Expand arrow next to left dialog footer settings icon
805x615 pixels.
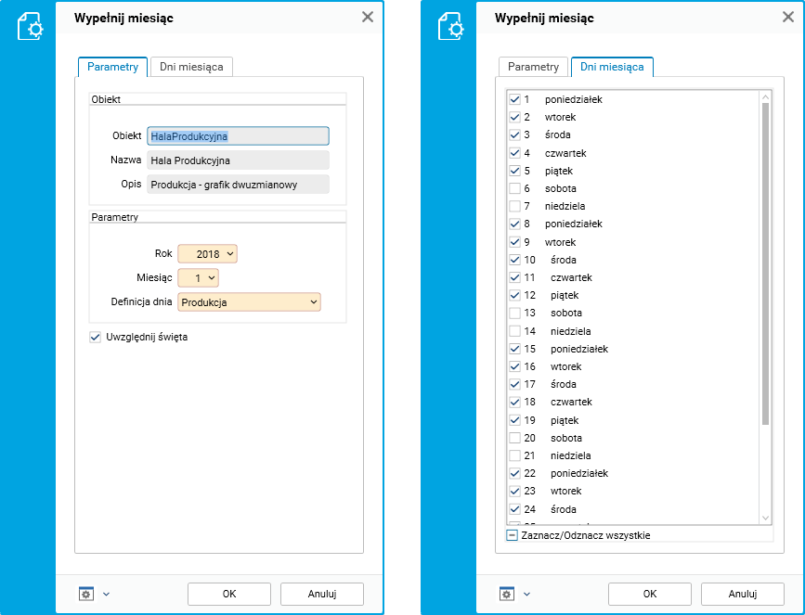pyautogui.click(x=106, y=594)
